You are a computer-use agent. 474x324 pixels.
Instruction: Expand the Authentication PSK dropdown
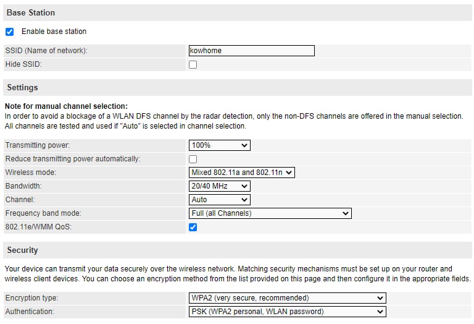(287, 312)
